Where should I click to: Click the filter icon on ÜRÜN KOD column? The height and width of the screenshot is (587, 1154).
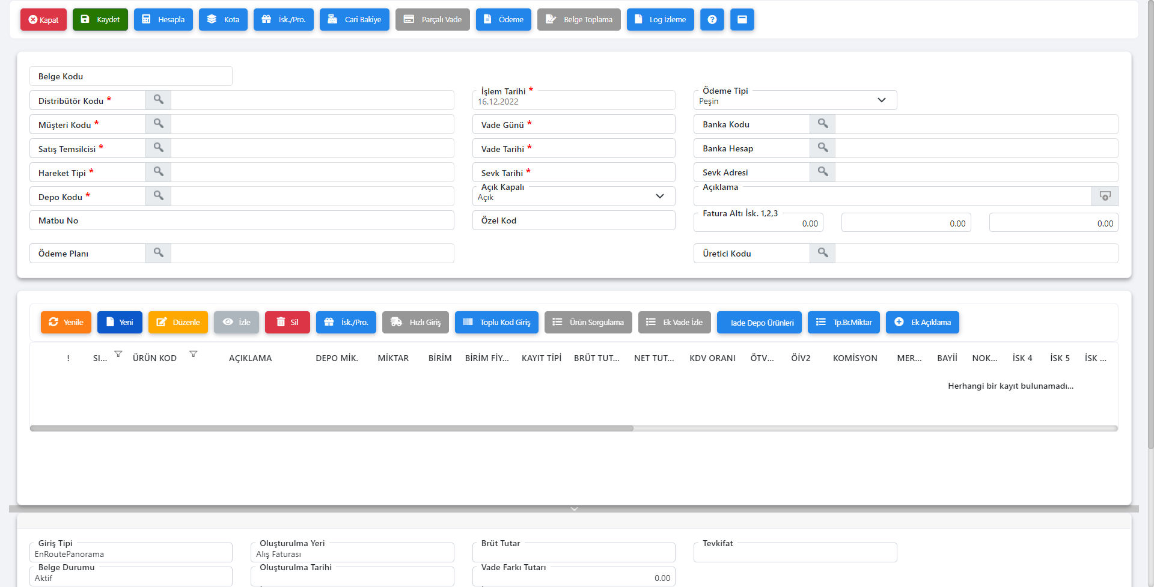click(x=193, y=354)
